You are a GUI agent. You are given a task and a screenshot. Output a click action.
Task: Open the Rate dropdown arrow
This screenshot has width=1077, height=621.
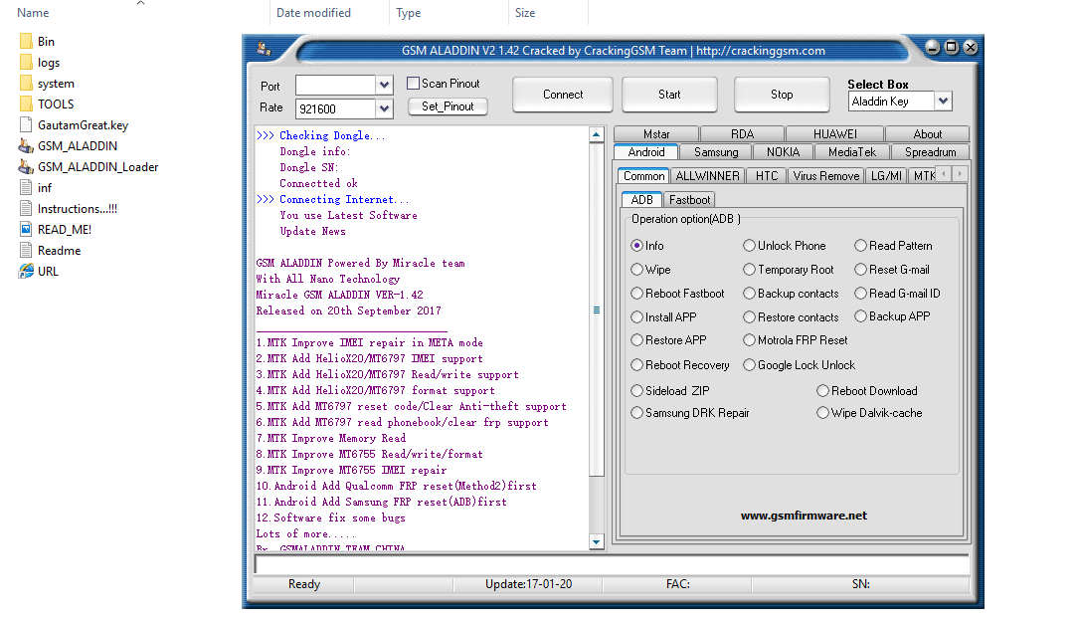point(384,108)
